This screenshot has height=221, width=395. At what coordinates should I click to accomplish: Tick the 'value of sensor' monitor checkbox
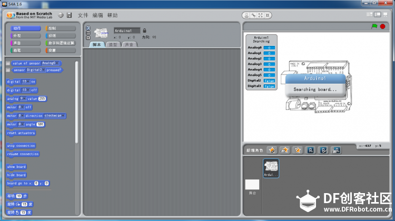pyautogui.click(x=8, y=63)
